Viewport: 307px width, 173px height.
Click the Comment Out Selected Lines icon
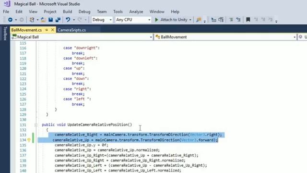[x=231, y=20]
